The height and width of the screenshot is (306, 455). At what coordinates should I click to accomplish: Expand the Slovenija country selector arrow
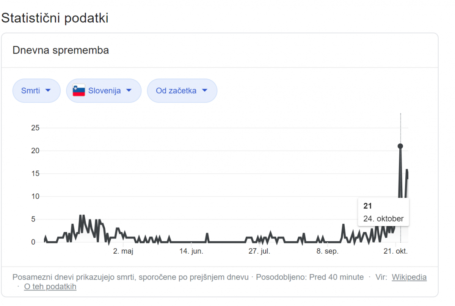pyautogui.click(x=129, y=91)
